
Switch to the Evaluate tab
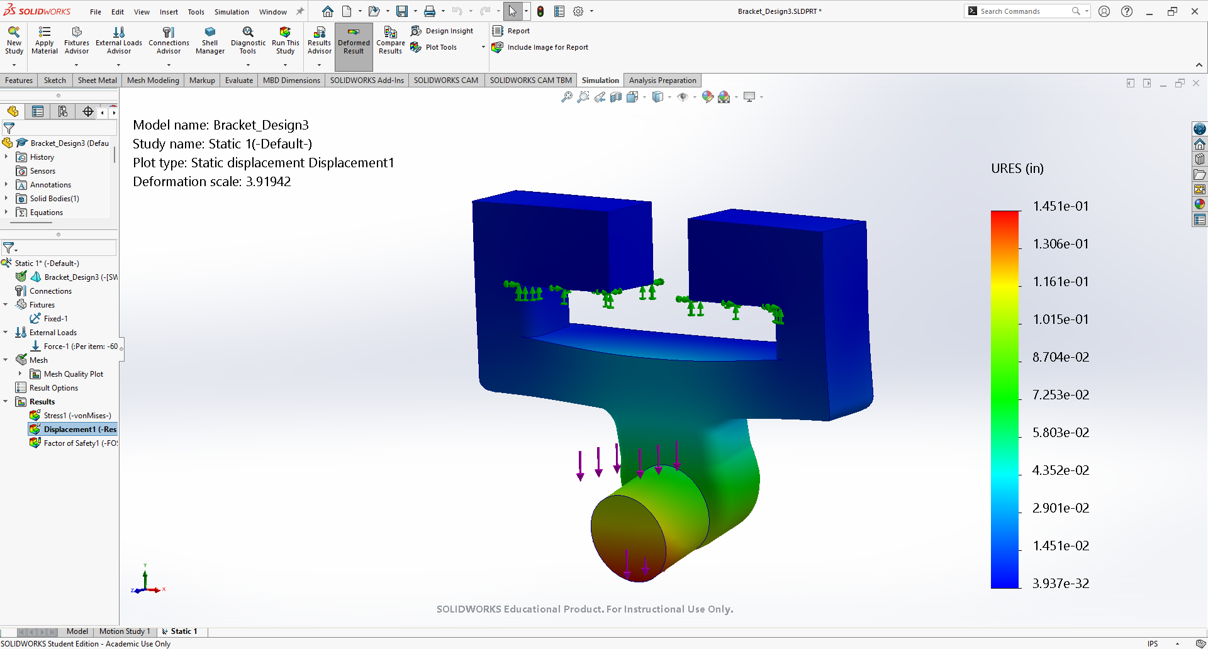point(239,80)
